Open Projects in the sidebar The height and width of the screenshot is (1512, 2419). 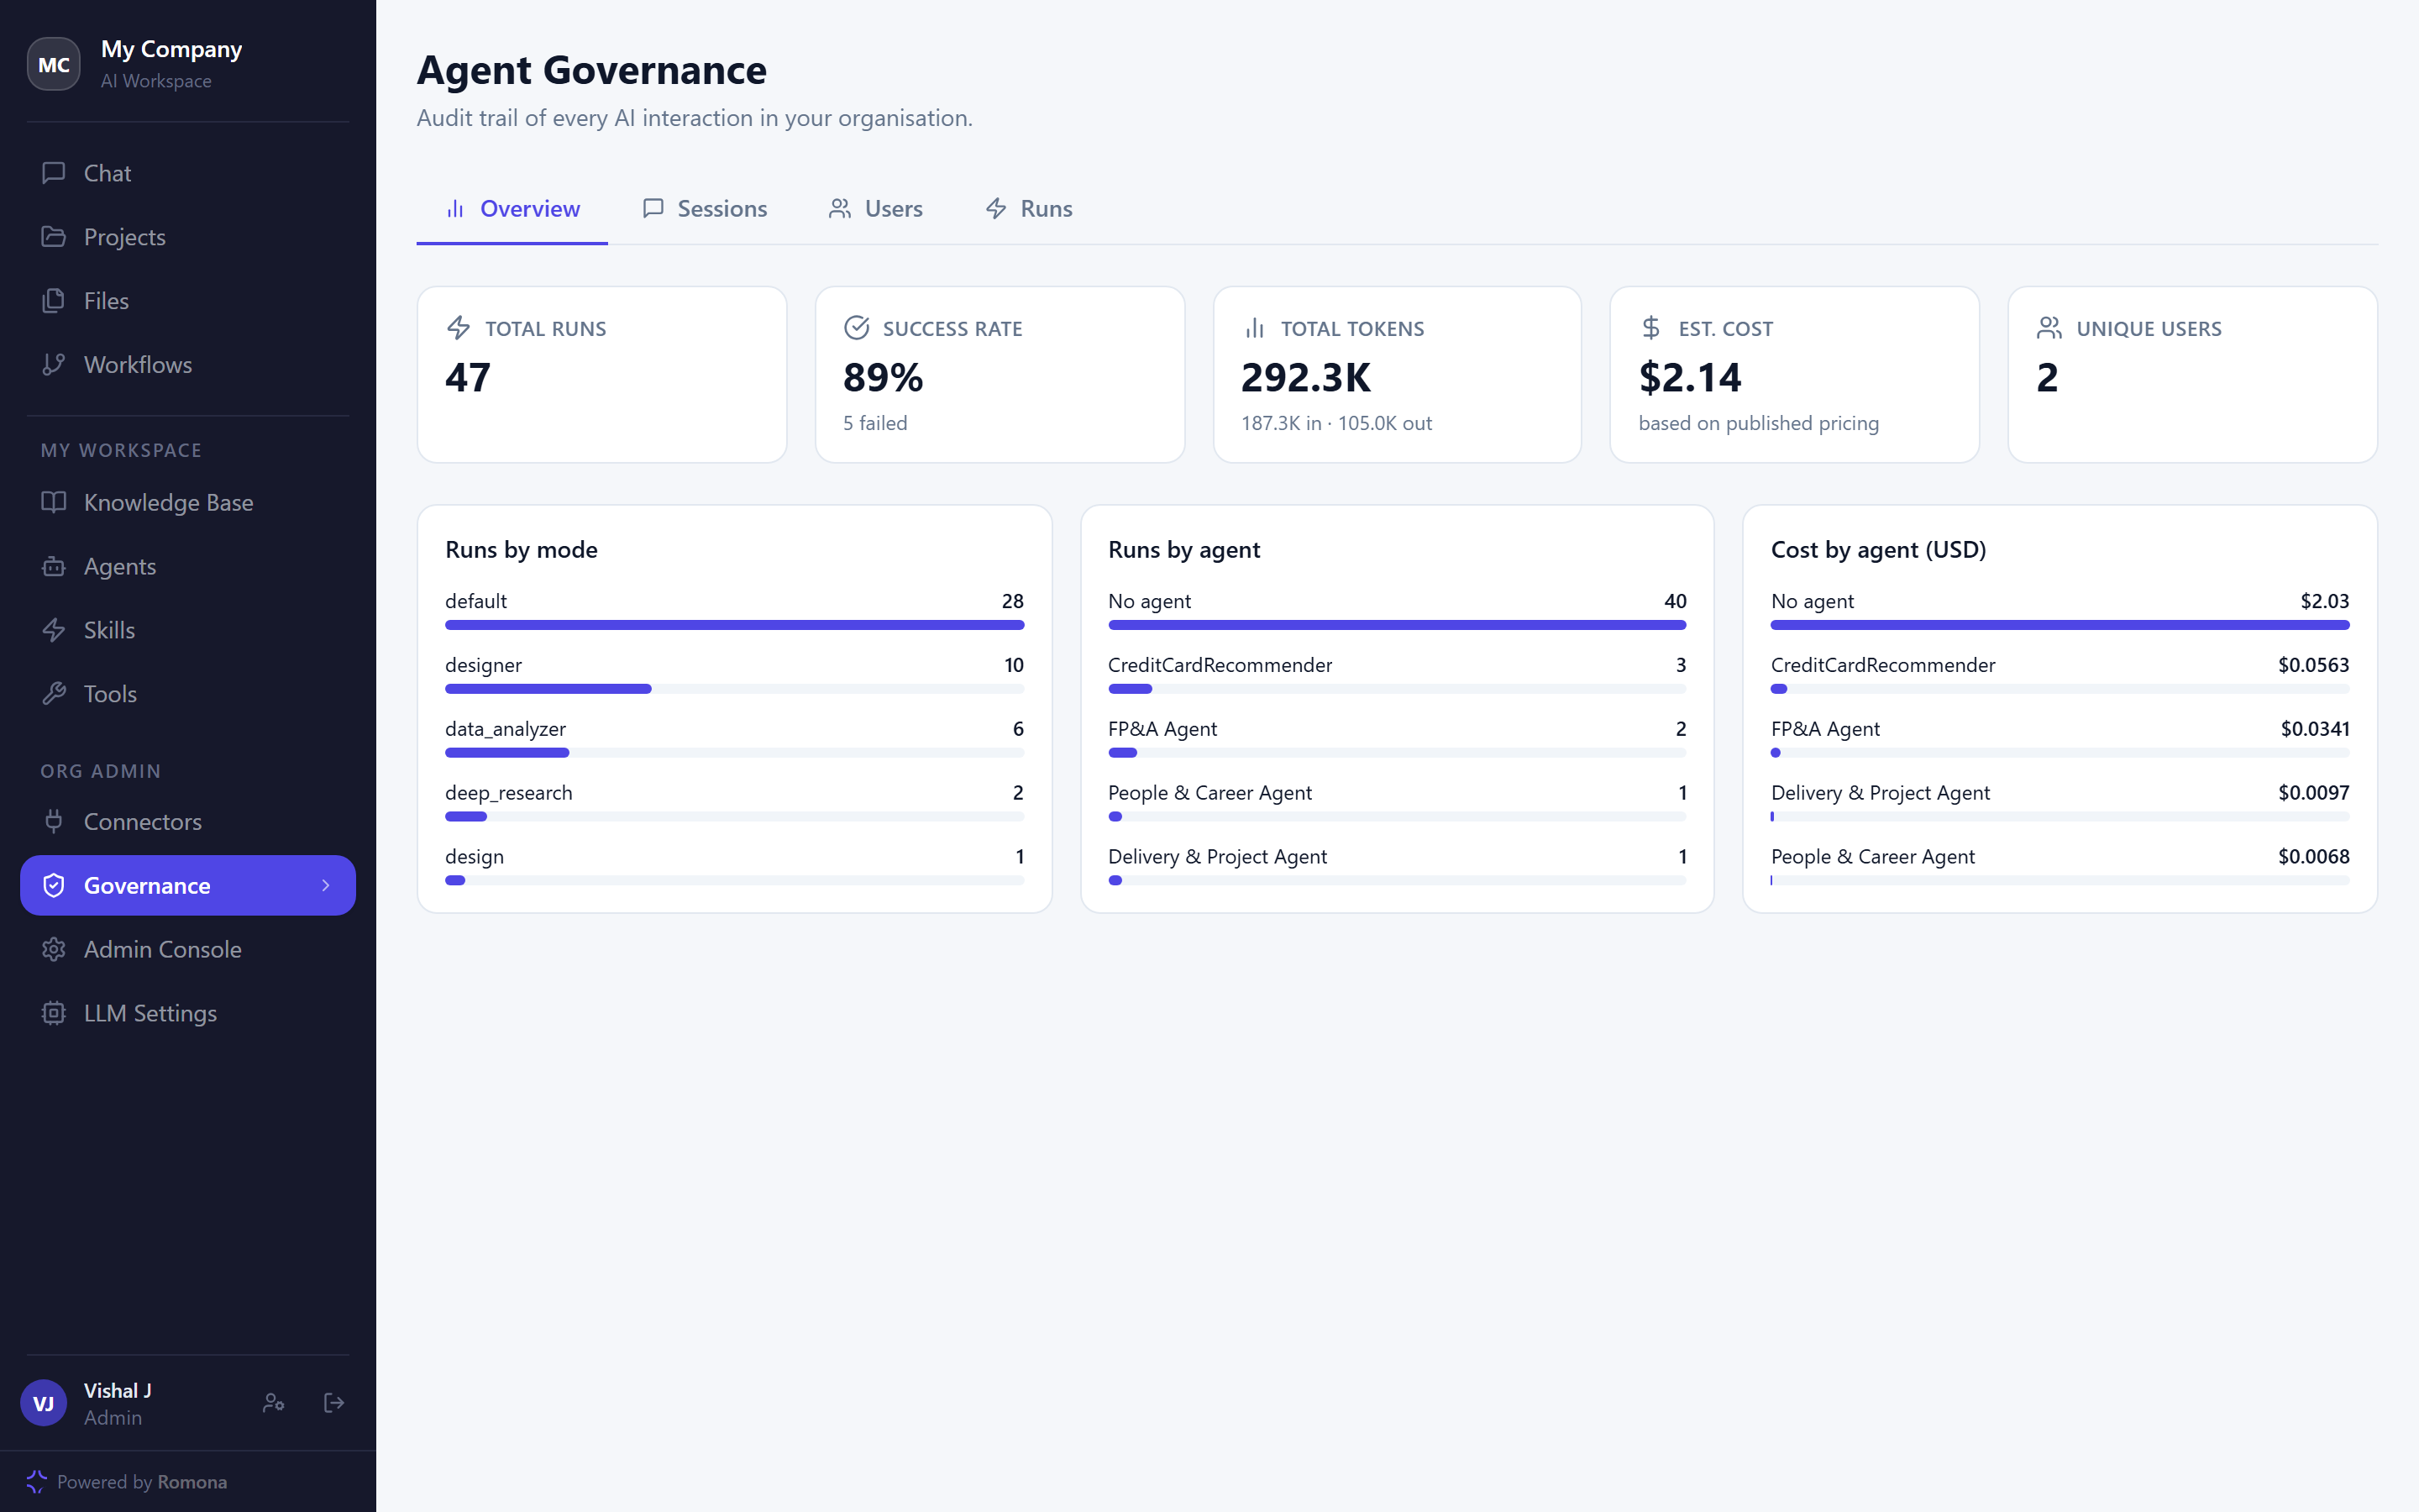(188, 237)
